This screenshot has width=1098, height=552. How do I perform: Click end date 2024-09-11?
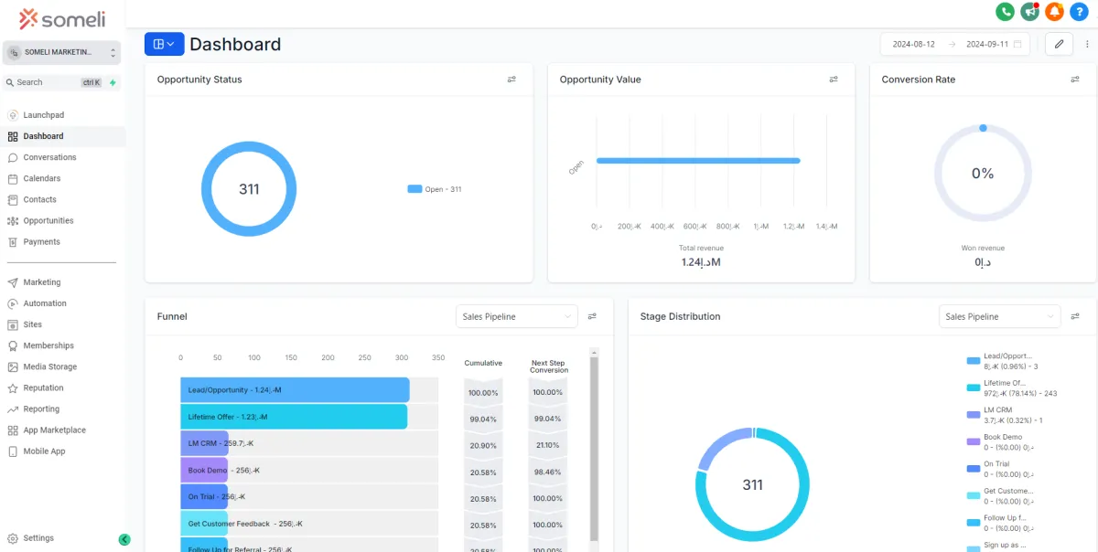(x=986, y=44)
